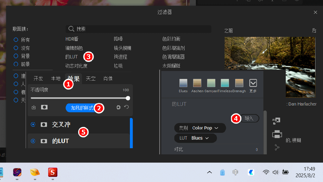This screenshot has width=323, height=182.
Task: Click the printer icon
Action: tap(277, 134)
